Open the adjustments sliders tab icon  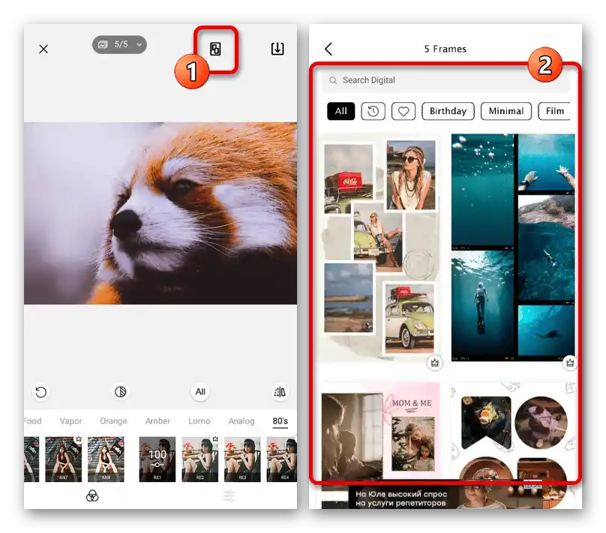(229, 496)
